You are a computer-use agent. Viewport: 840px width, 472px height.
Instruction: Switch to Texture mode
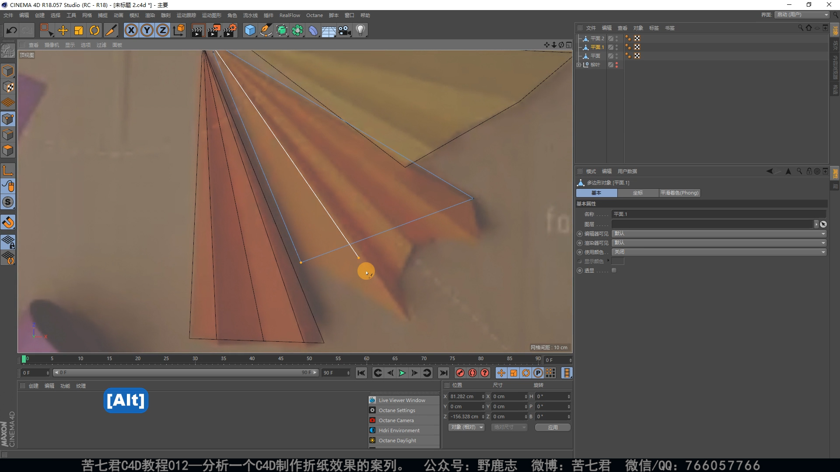[x=8, y=87]
